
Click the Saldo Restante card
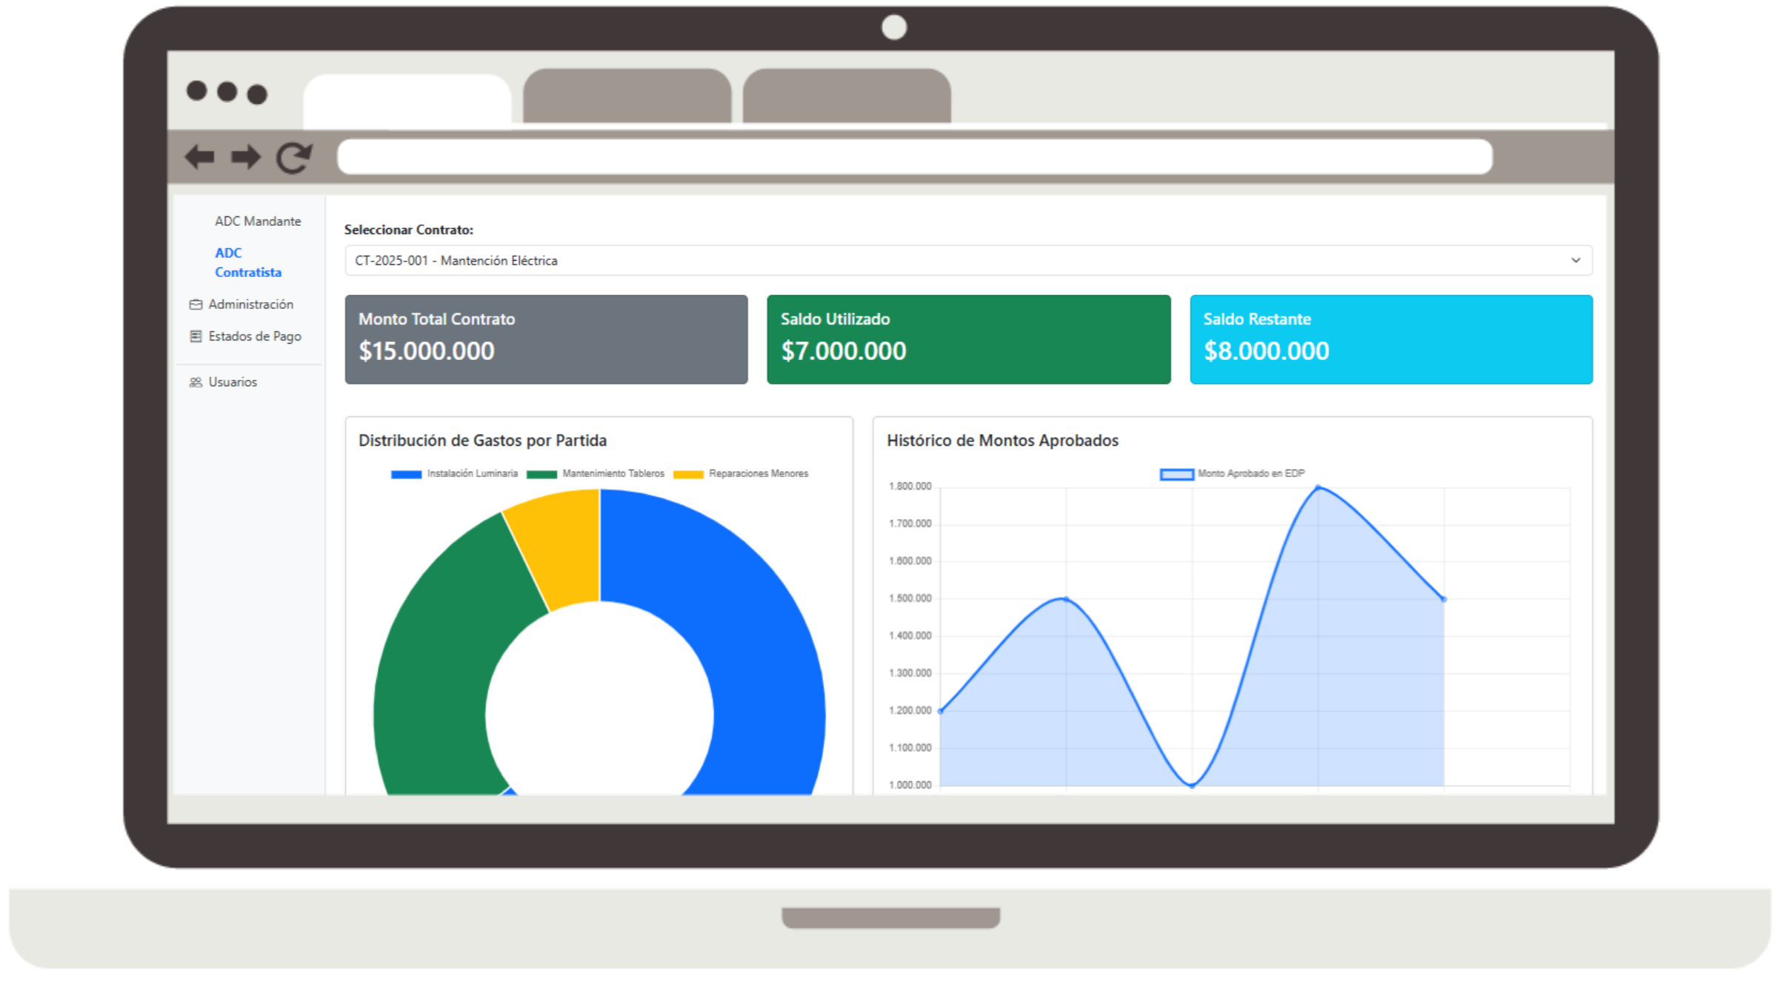click(1391, 339)
